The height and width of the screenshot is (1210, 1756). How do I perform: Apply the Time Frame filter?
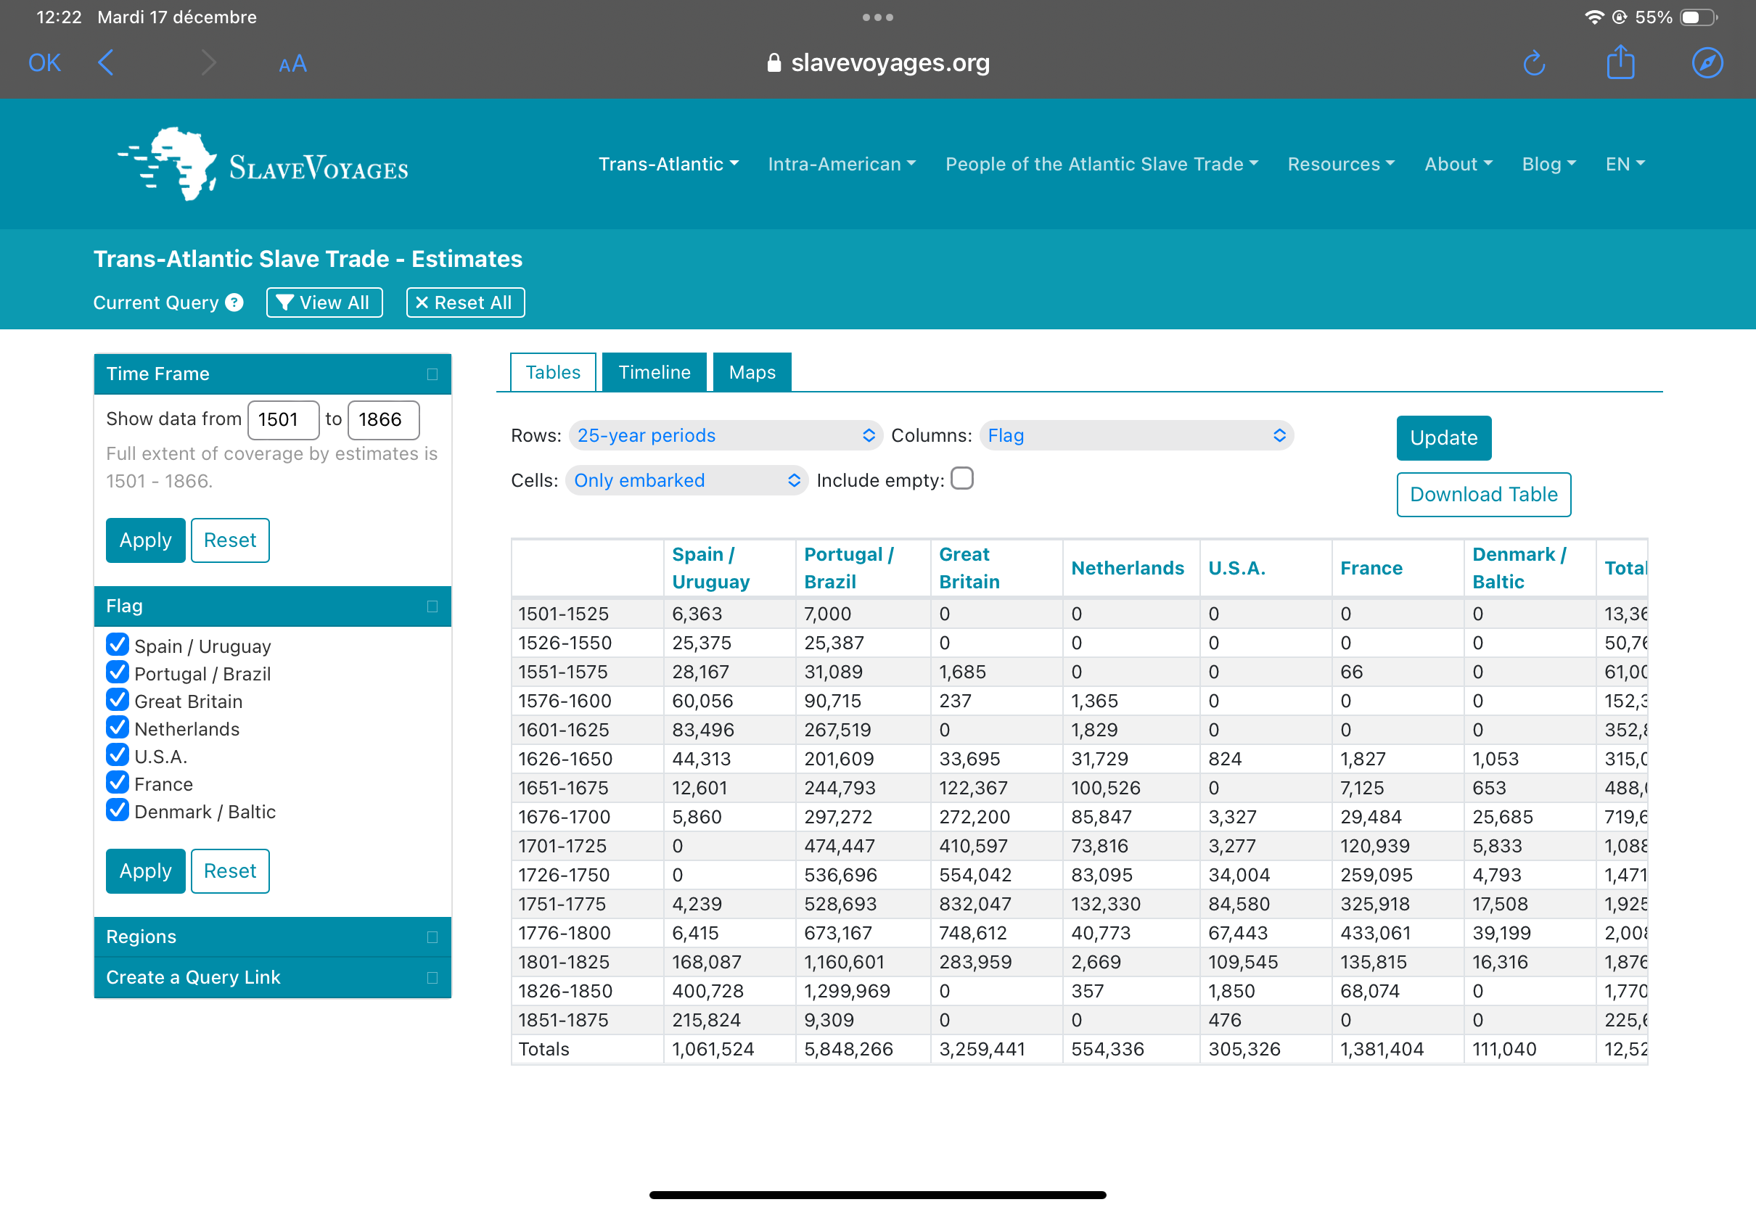tap(146, 540)
